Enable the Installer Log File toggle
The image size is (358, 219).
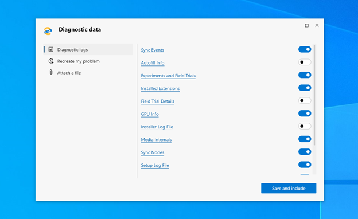305,126
